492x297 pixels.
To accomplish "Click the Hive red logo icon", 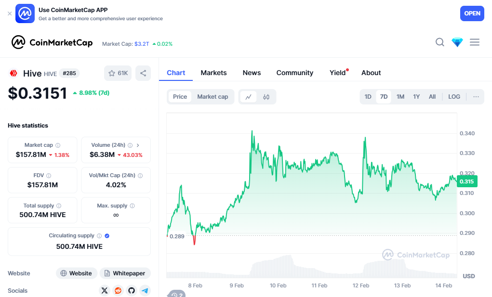I will 13,73.
